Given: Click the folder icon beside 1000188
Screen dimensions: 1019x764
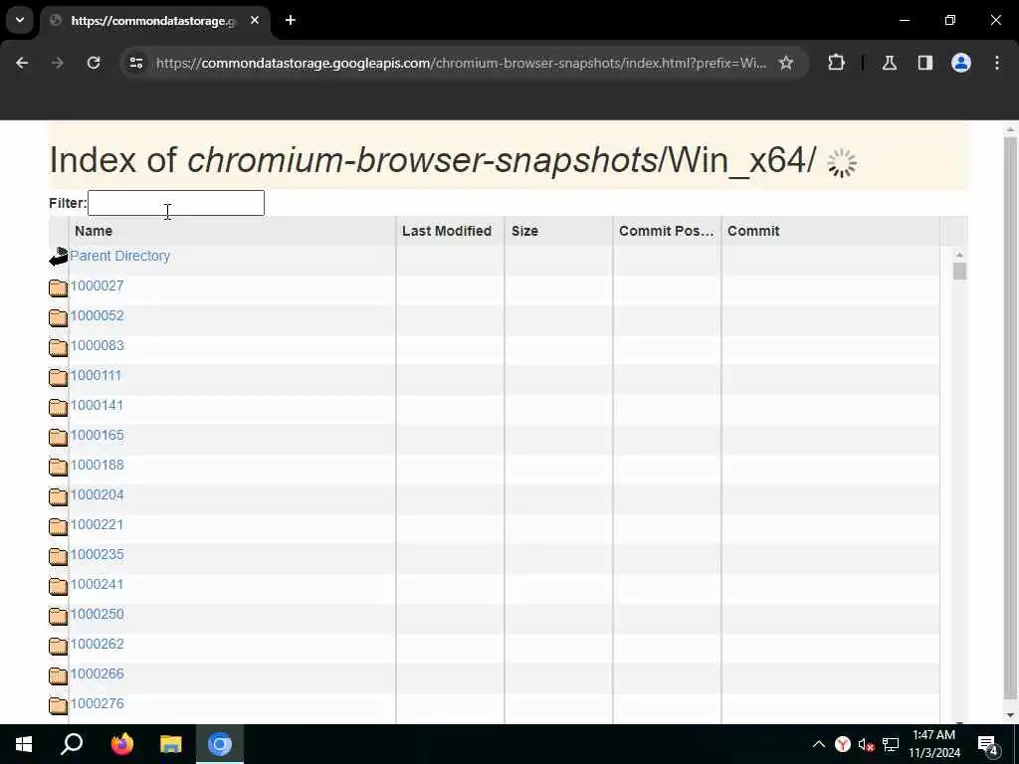Looking at the screenshot, I should 59,468.
